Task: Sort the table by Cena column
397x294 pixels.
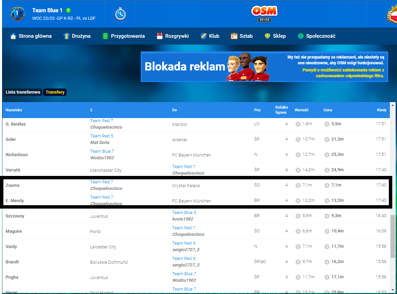Action: pos(328,110)
